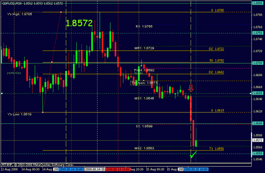This screenshot has width=265, height=173.
Task: Click the blue 2008.08.14 10:00 time marker
Action: click(71, 169)
